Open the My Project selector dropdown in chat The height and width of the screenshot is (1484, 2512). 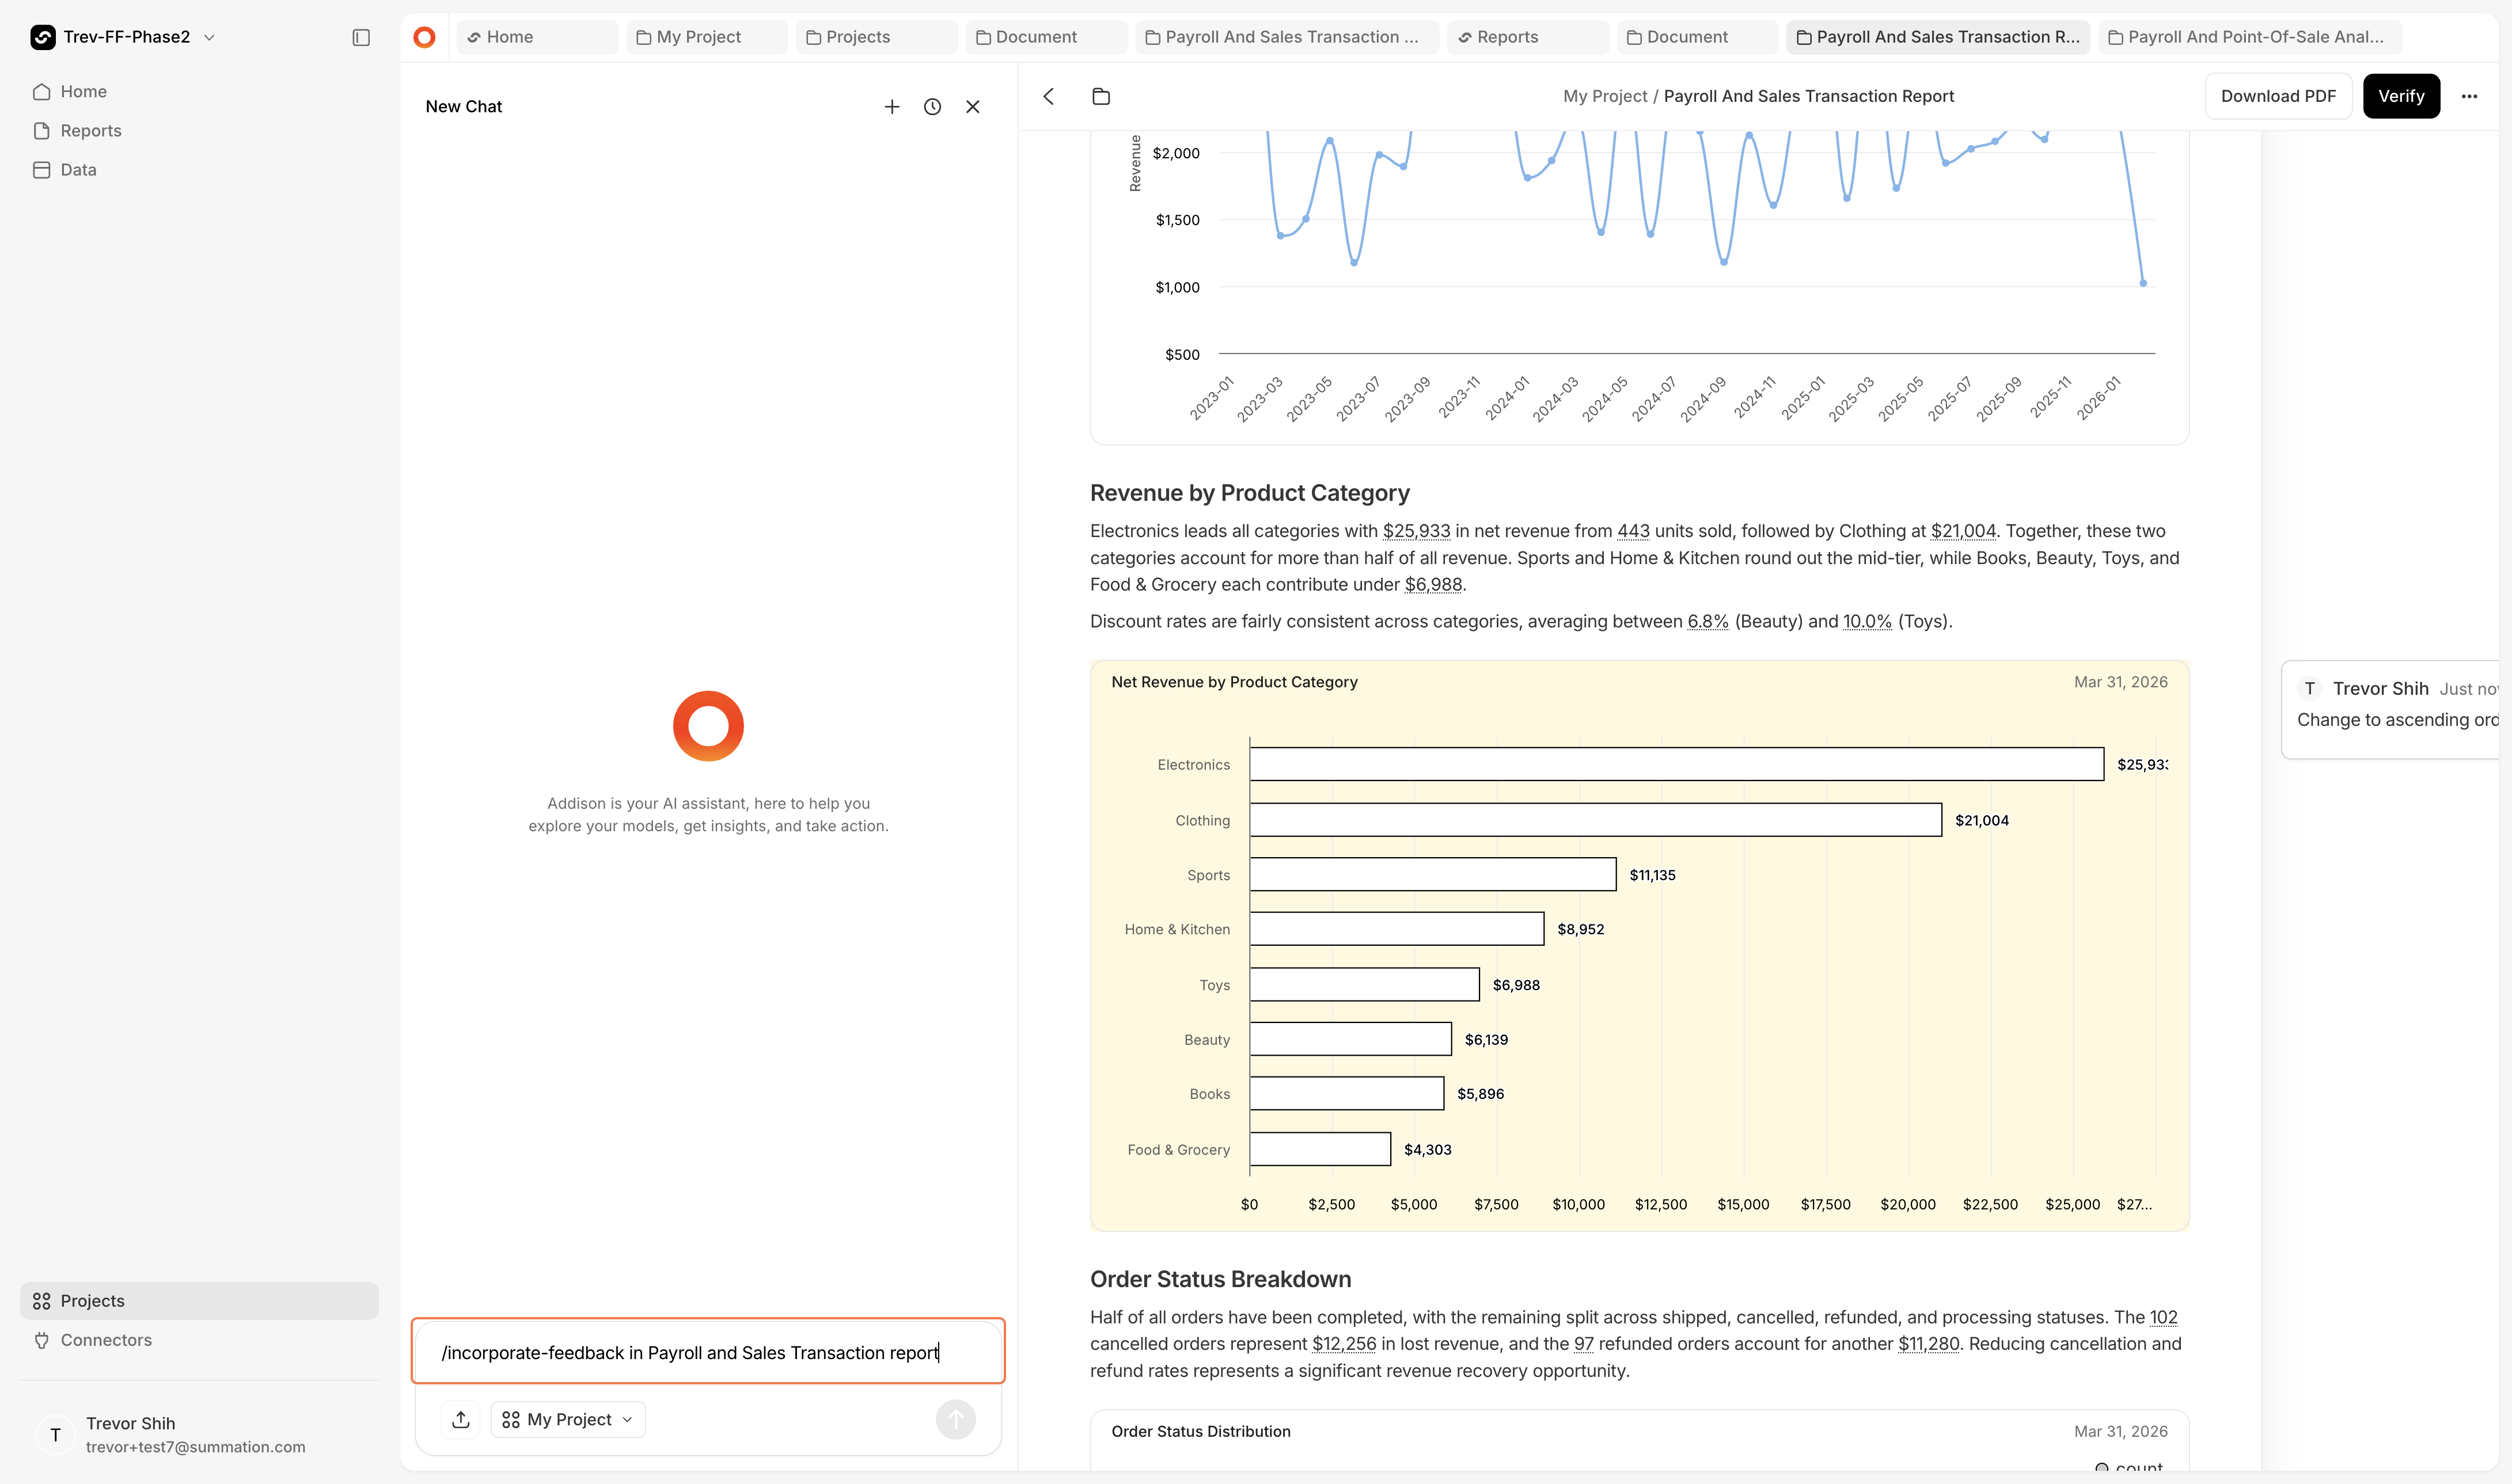click(567, 1419)
